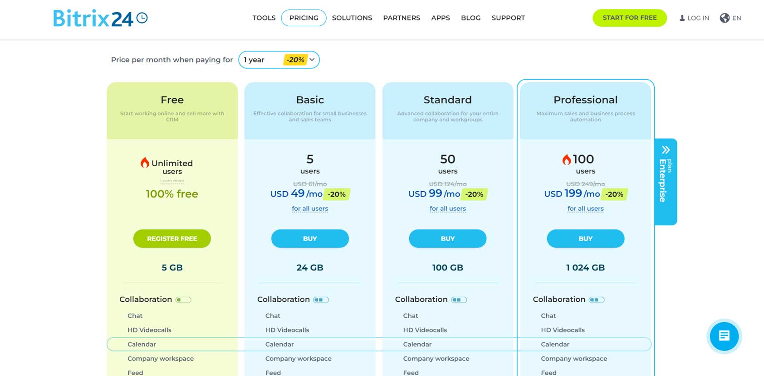Image resolution: width=764 pixels, height=376 pixels.
Task: Click the 100 GB storage value
Action: pos(448,268)
